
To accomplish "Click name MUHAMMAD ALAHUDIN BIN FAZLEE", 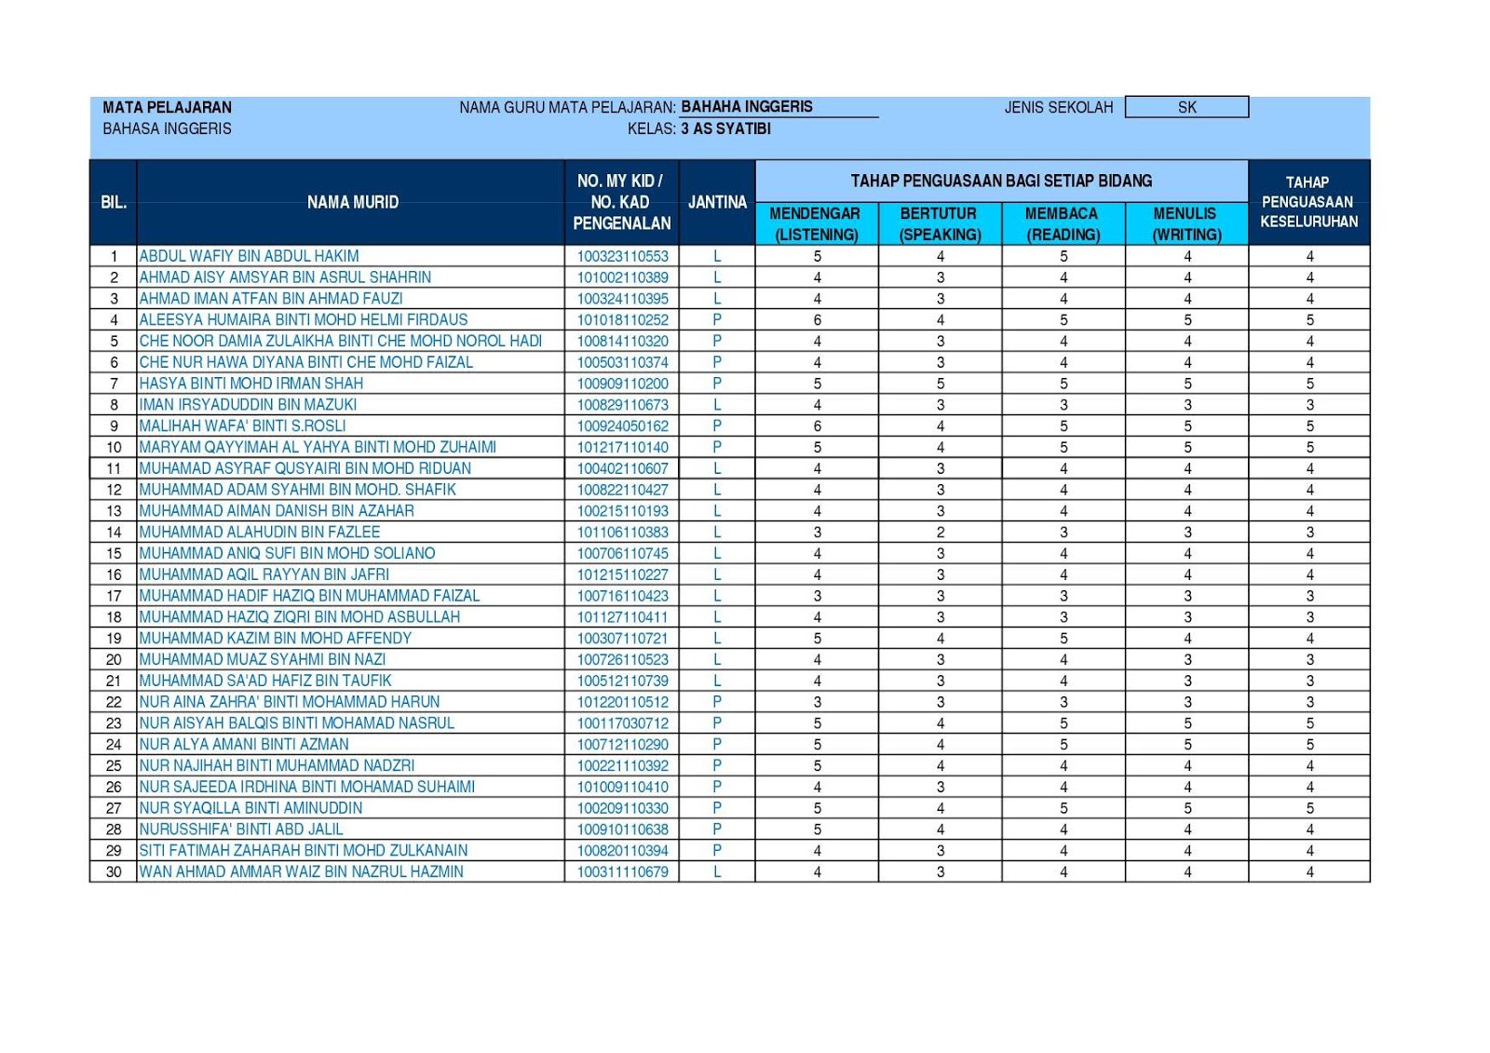I will pos(260,533).
